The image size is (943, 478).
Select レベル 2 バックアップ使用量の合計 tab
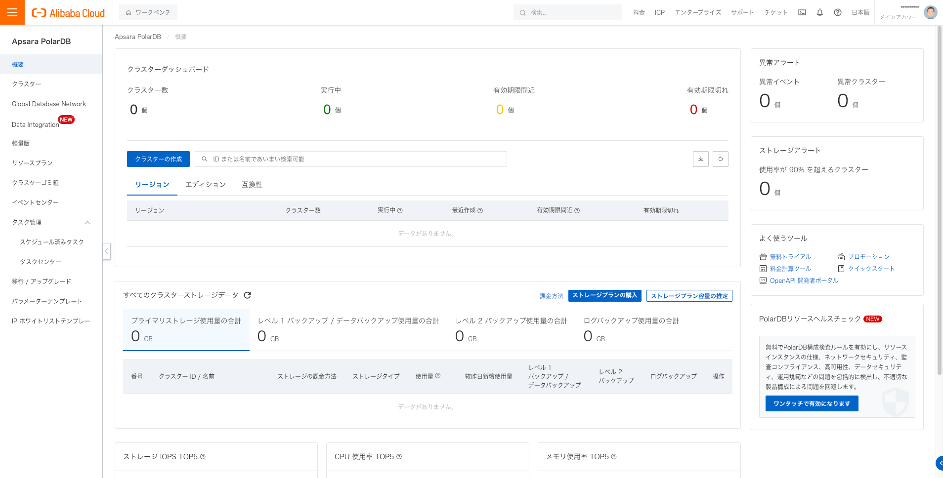pyautogui.click(x=512, y=330)
